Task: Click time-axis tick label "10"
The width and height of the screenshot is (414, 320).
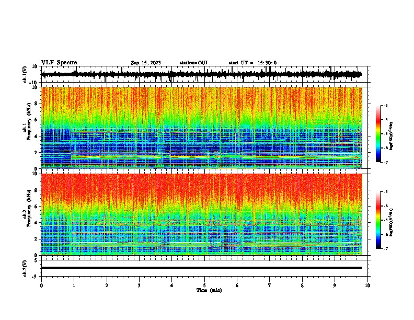Action: coord(367,285)
